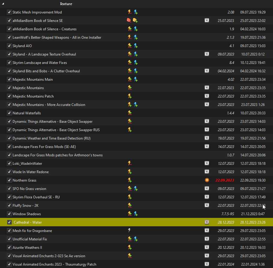Click notes icon on Cathedral - Water row
273x268 pixels.
click(x=207, y=222)
